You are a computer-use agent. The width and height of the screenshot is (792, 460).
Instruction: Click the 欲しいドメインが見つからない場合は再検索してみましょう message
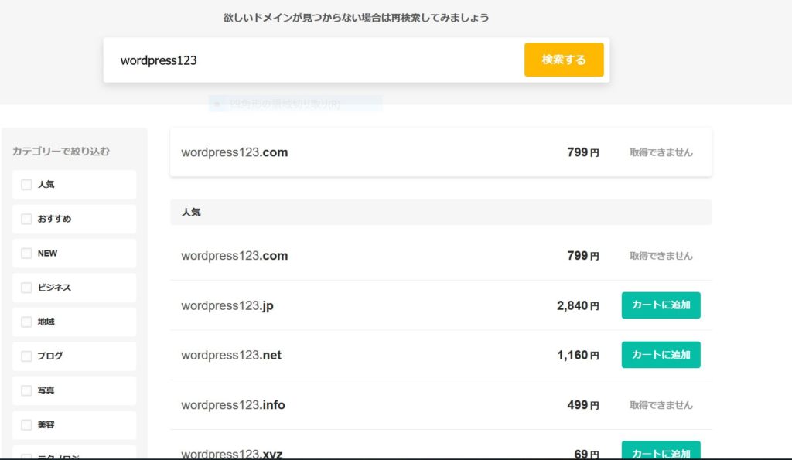tap(356, 18)
